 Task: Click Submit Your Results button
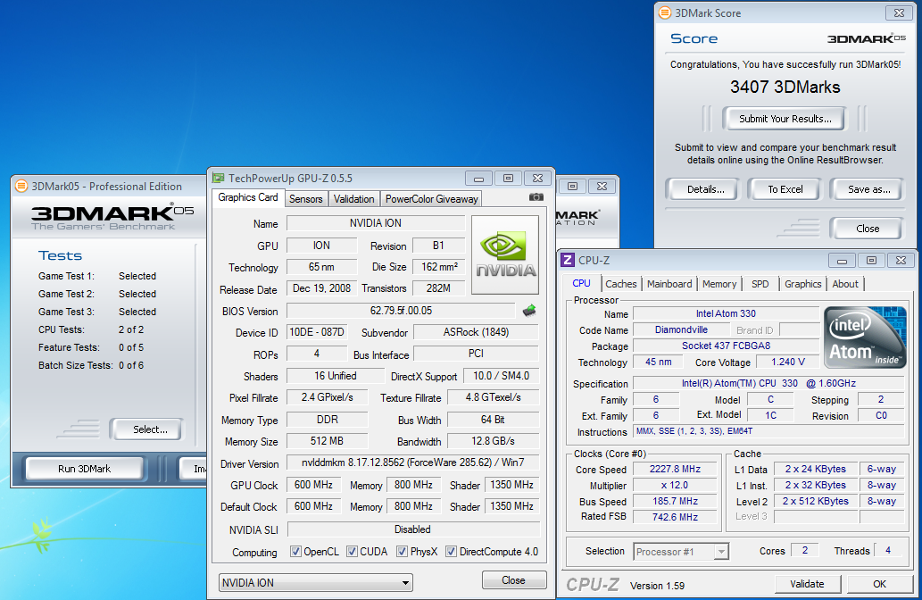tap(785, 119)
